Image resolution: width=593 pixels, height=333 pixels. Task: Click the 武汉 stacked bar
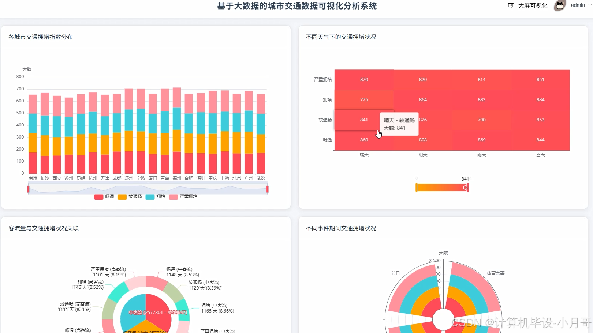tap(261, 134)
